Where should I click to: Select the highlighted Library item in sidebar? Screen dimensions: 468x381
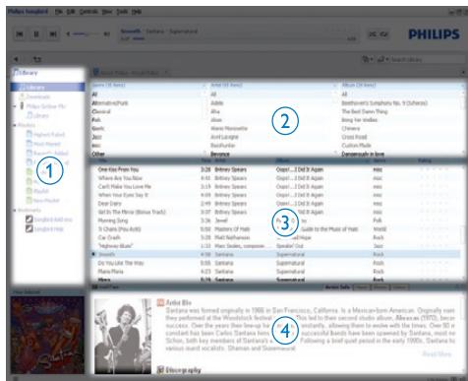[x=47, y=88]
